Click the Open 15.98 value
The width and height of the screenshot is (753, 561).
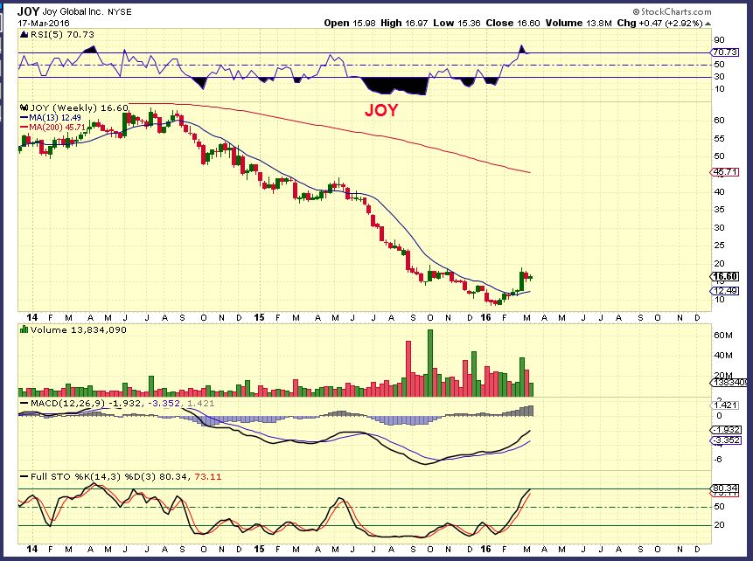[x=350, y=23]
